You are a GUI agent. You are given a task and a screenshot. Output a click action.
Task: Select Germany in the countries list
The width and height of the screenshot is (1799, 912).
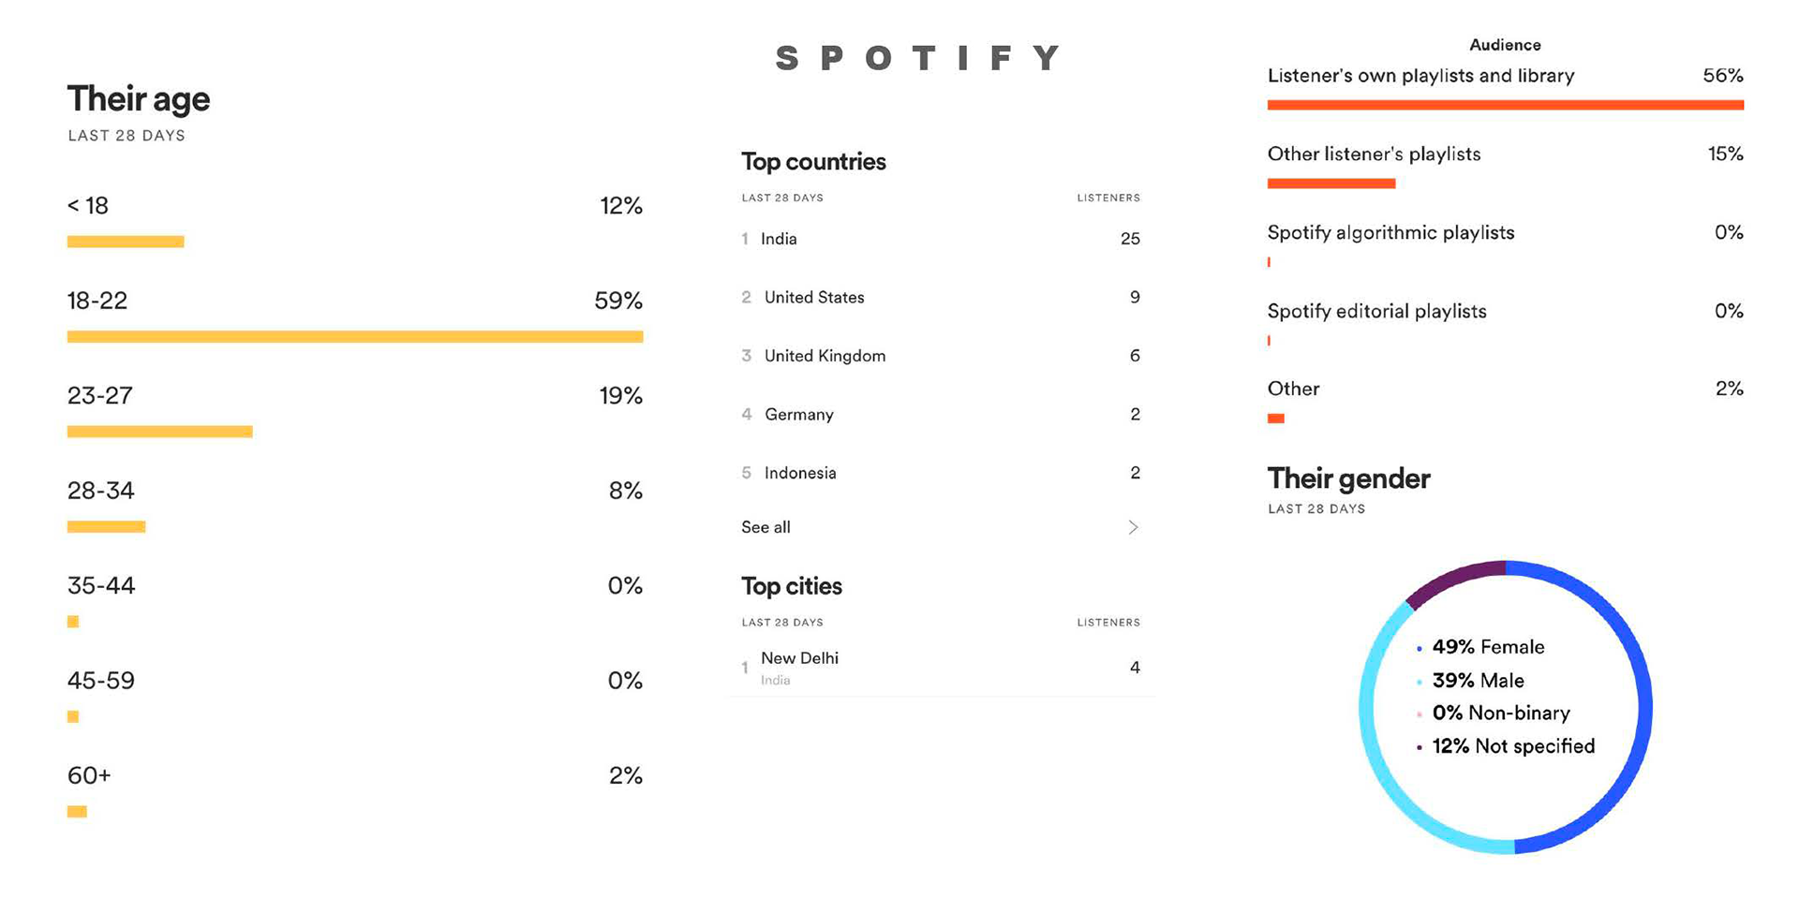(798, 415)
